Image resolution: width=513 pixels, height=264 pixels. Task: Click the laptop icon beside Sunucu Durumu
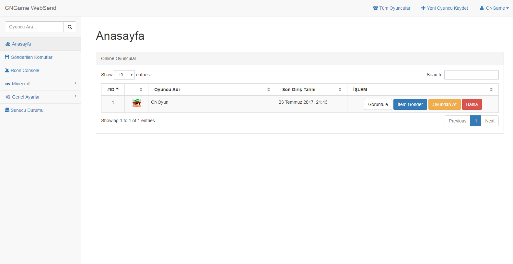point(7,110)
